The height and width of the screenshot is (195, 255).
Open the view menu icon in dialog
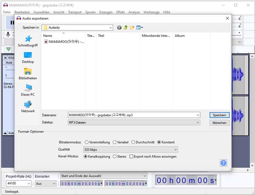pos(139,28)
